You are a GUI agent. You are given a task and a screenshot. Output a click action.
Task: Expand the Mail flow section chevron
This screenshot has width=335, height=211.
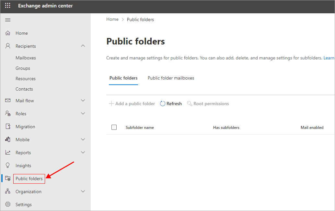coord(83,101)
